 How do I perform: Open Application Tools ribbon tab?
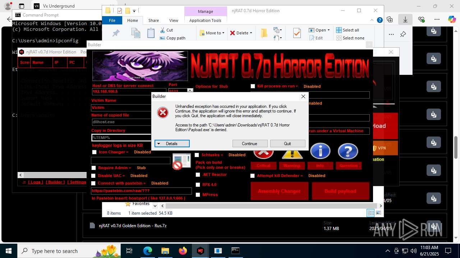[205, 20]
